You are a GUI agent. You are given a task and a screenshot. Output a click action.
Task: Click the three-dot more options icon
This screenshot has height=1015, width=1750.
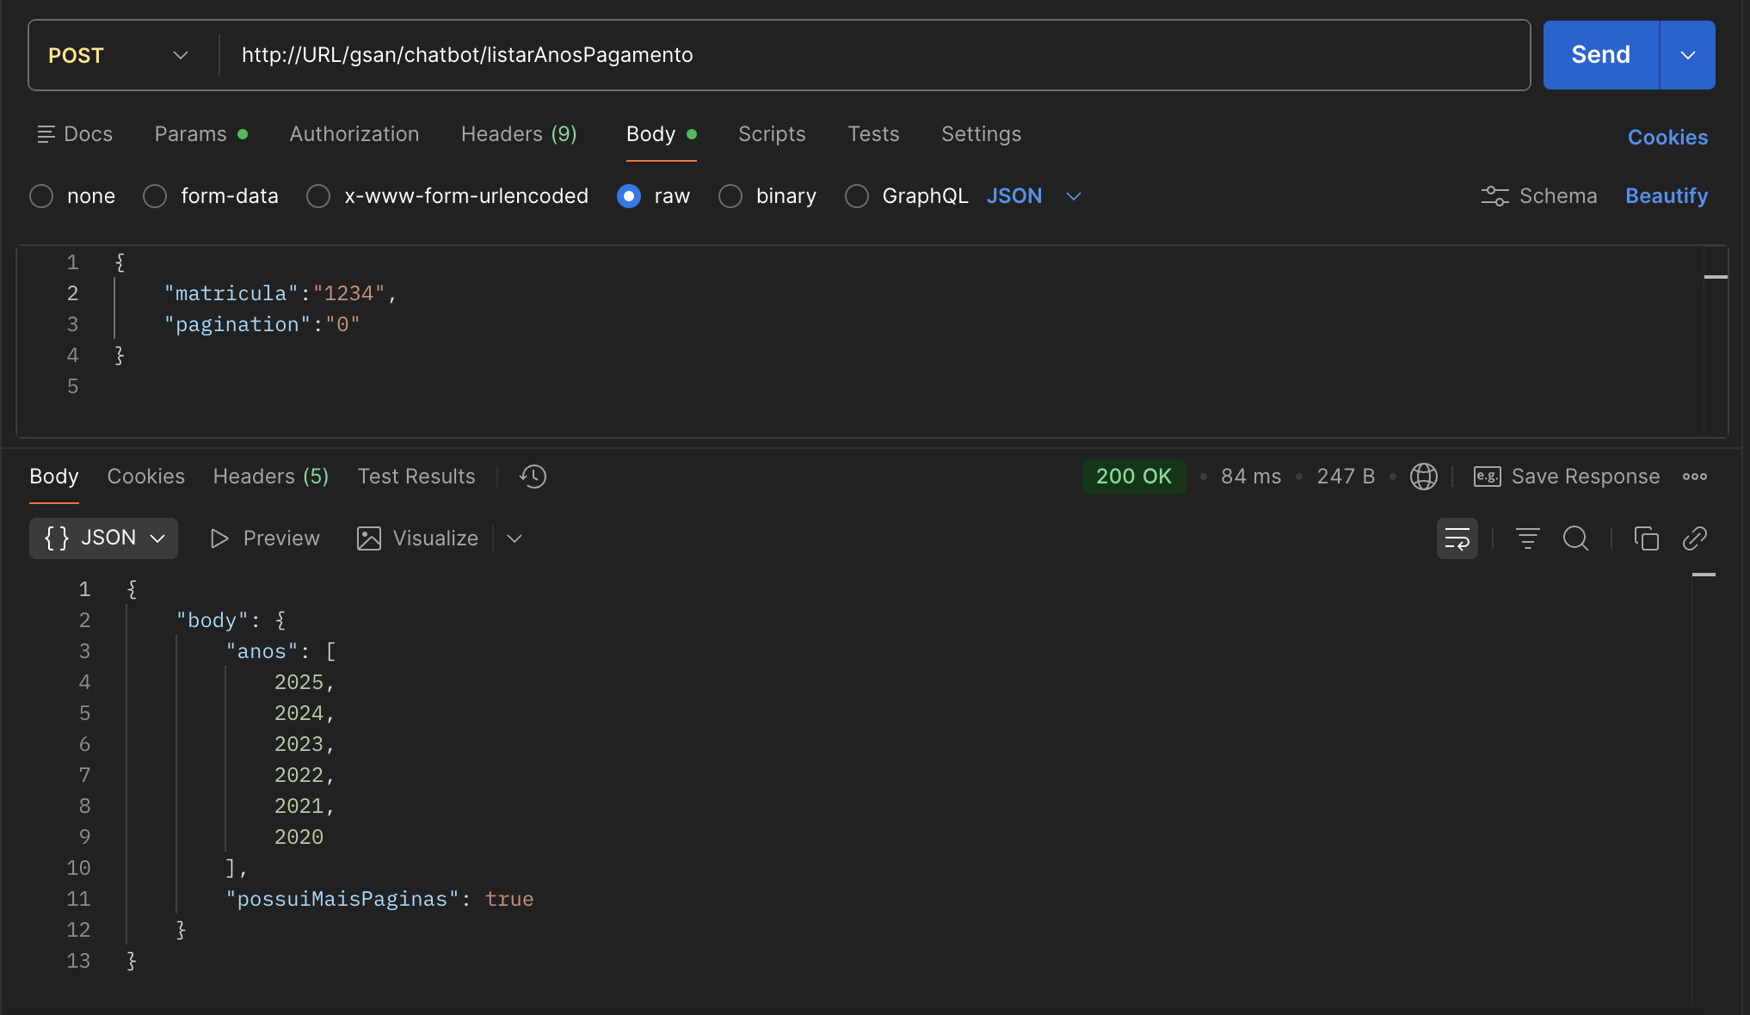(1694, 477)
